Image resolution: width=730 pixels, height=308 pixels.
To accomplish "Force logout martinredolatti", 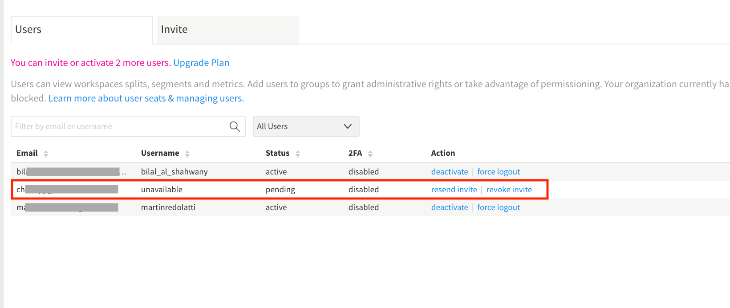I will [x=499, y=207].
